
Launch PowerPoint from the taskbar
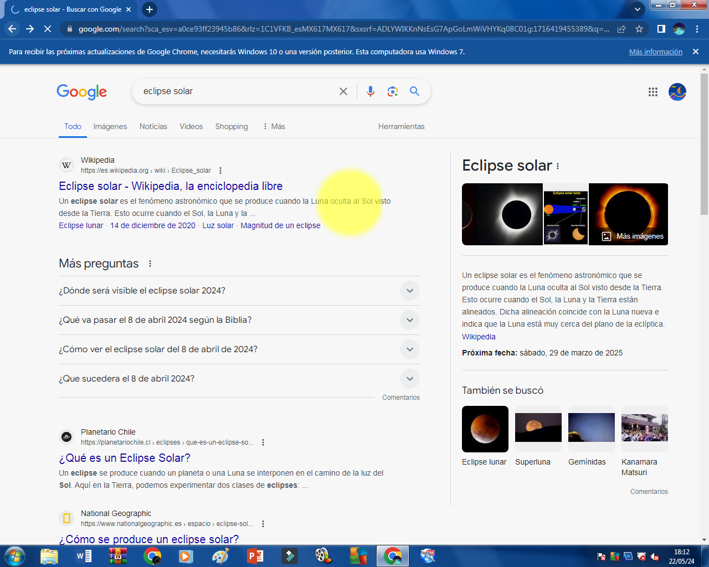pos(255,556)
